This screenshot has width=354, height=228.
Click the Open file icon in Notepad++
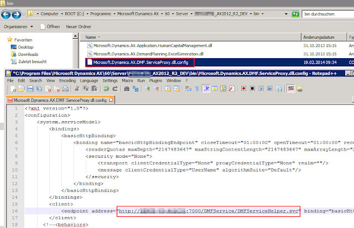pos(22,89)
